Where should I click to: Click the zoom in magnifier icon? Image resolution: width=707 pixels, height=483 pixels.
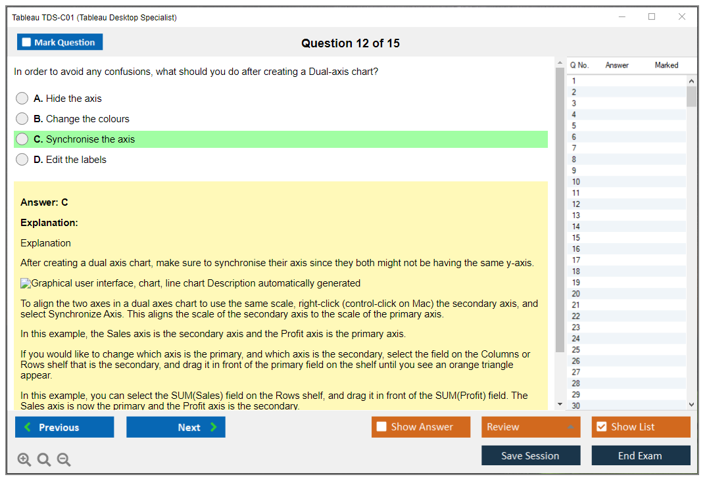[24, 459]
